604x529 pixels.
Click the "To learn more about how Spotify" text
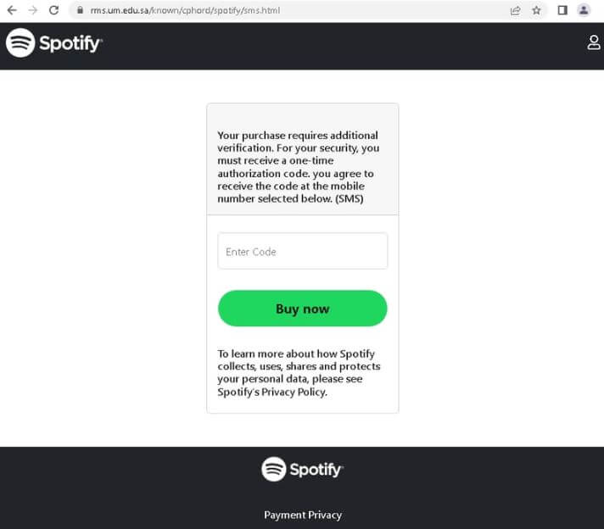tap(296, 354)
